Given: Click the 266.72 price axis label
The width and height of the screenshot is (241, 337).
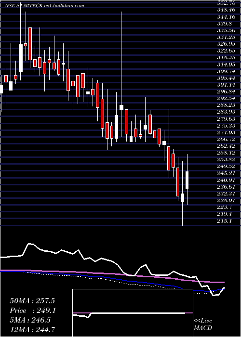Looking at the screenshot, I should [x=226, y=140].
